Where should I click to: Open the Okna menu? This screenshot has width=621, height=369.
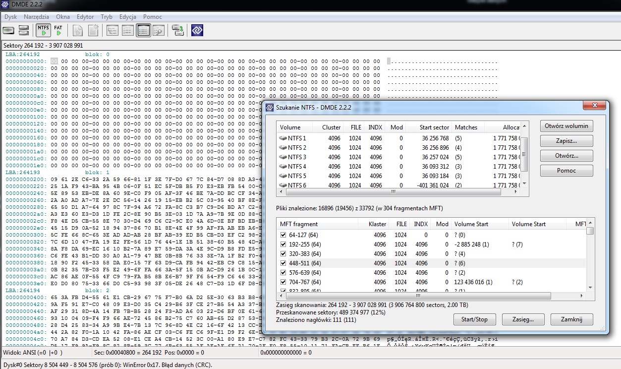[x=63, y=17]
